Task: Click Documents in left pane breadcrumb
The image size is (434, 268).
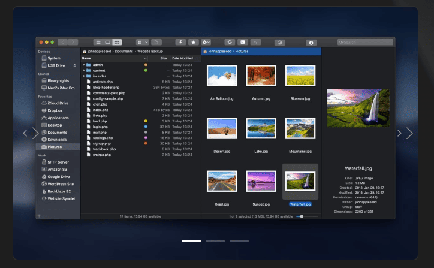Action: (123, 51)
